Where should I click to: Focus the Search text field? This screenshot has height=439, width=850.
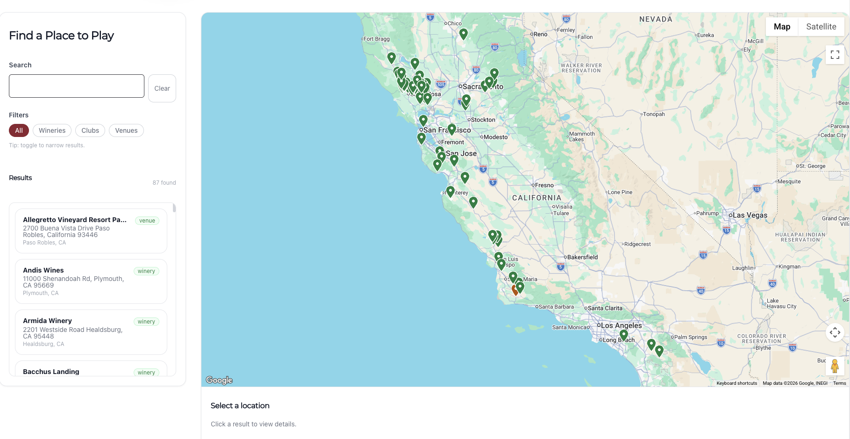click(77, 86)
